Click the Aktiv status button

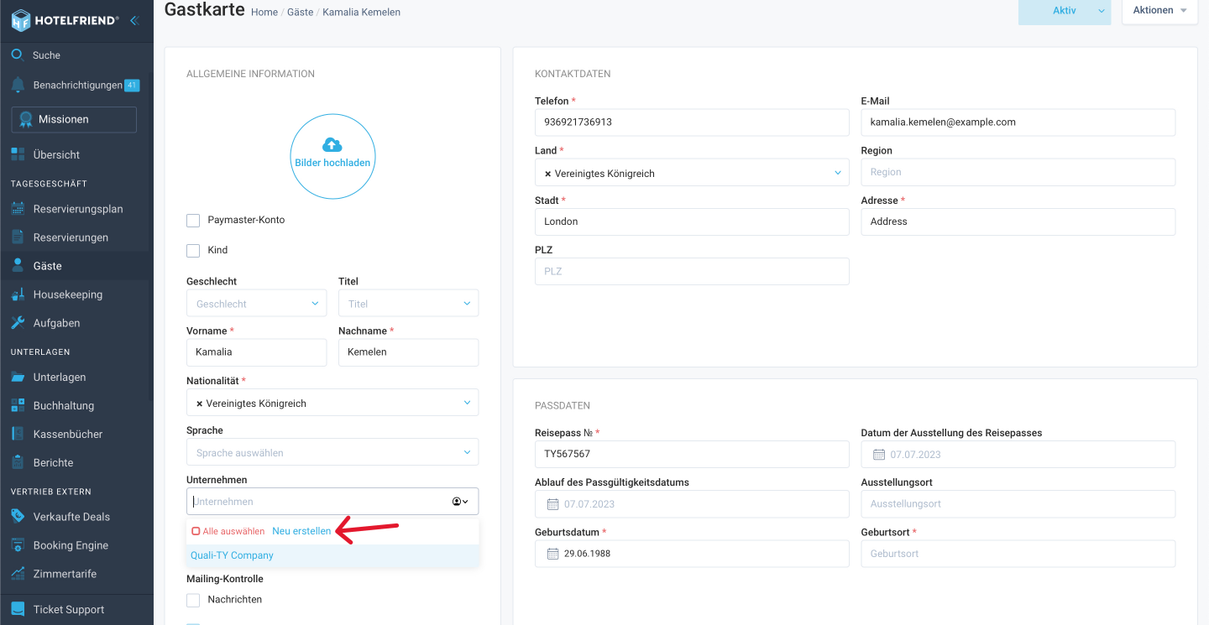(x=1065, y=11)
